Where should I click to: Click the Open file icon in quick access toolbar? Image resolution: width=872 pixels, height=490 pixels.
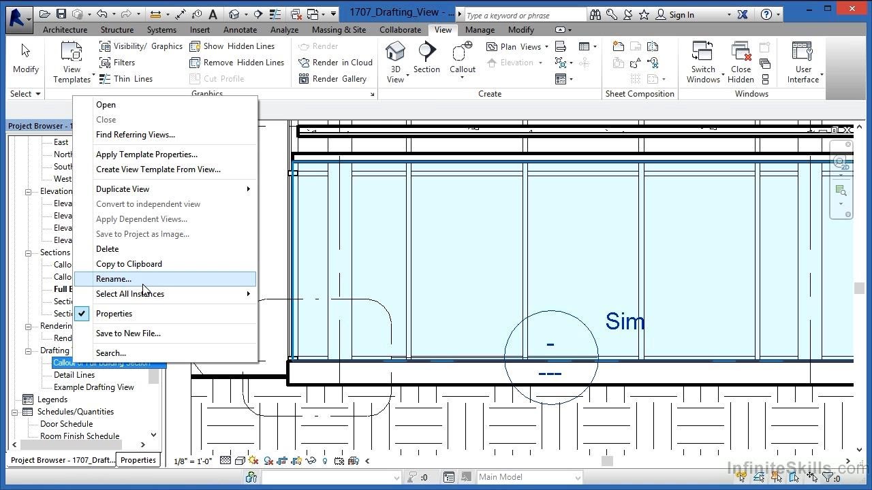tap(44, 14)
